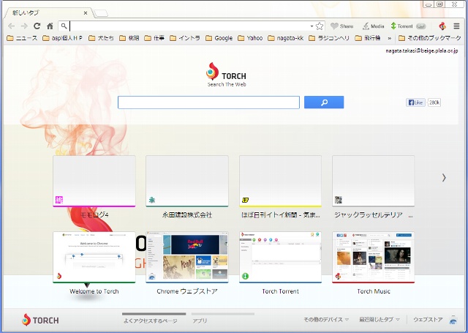Viewport: 468px width, 333px height.
Task: Close the 新しいタブ tab
Action: (86, 13)
